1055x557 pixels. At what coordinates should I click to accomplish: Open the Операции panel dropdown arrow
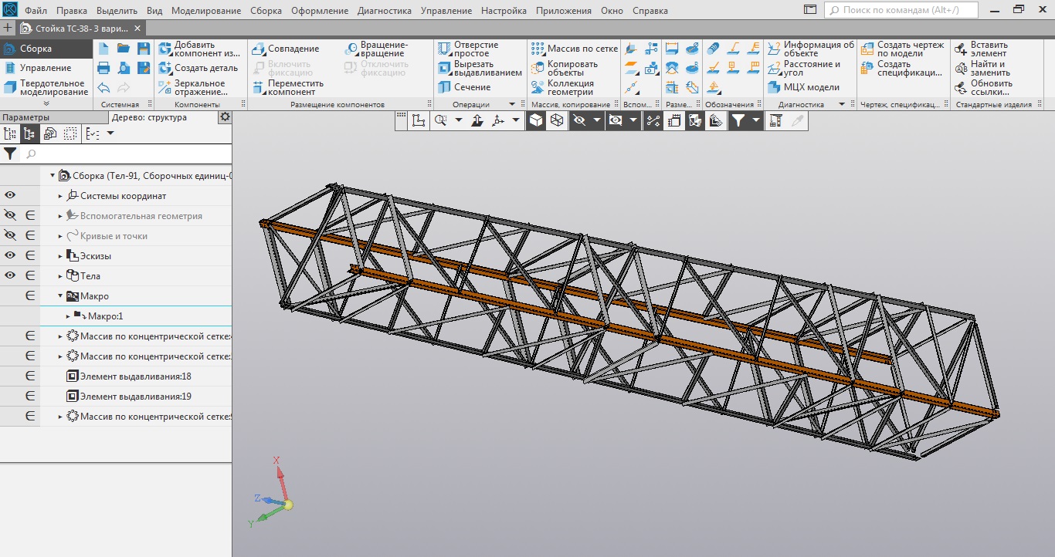(x=511, y=104)
